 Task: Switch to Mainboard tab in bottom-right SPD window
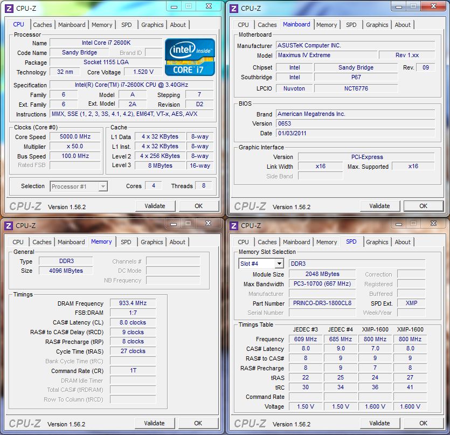click(x=296, y=242)
